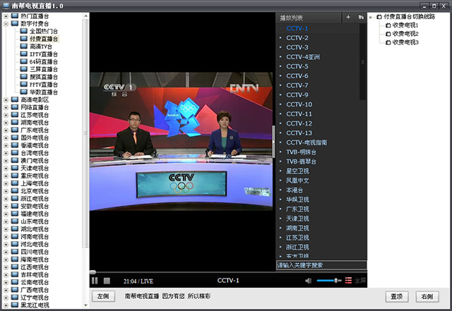Click the 南帮电视直播 title bar app icon
The height and width of the screenshot is (311, 452).
[x=6, y=6]
